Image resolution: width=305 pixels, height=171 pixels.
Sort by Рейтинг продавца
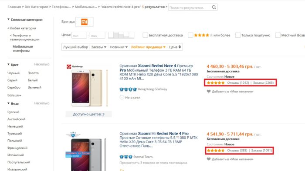pos(148,47)
